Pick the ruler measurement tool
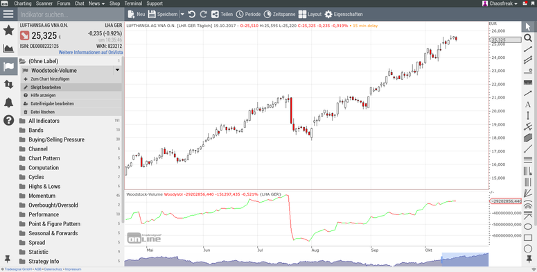This screenshot has width=537, height=272. pos(528,83)
